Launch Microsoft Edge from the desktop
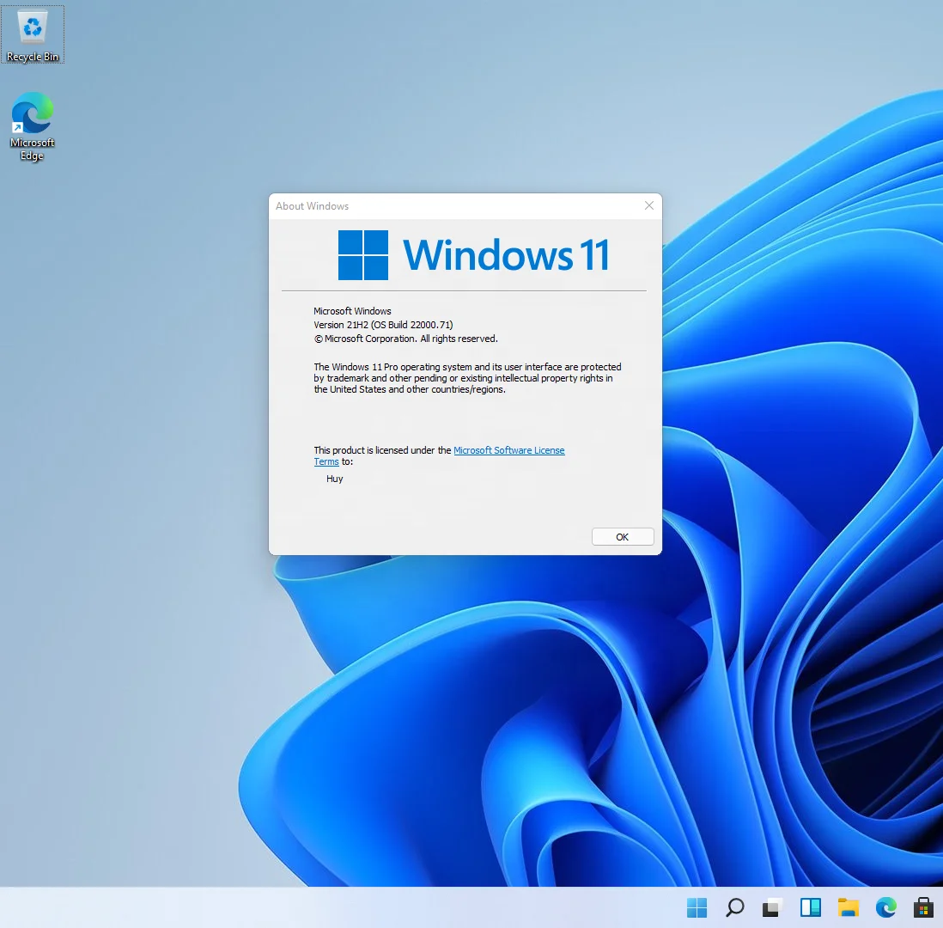This screenshot has width=943, height=928. [32, 114]
